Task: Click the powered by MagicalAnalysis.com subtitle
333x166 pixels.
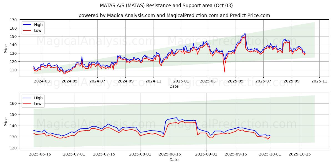Action: coord(174,15)
